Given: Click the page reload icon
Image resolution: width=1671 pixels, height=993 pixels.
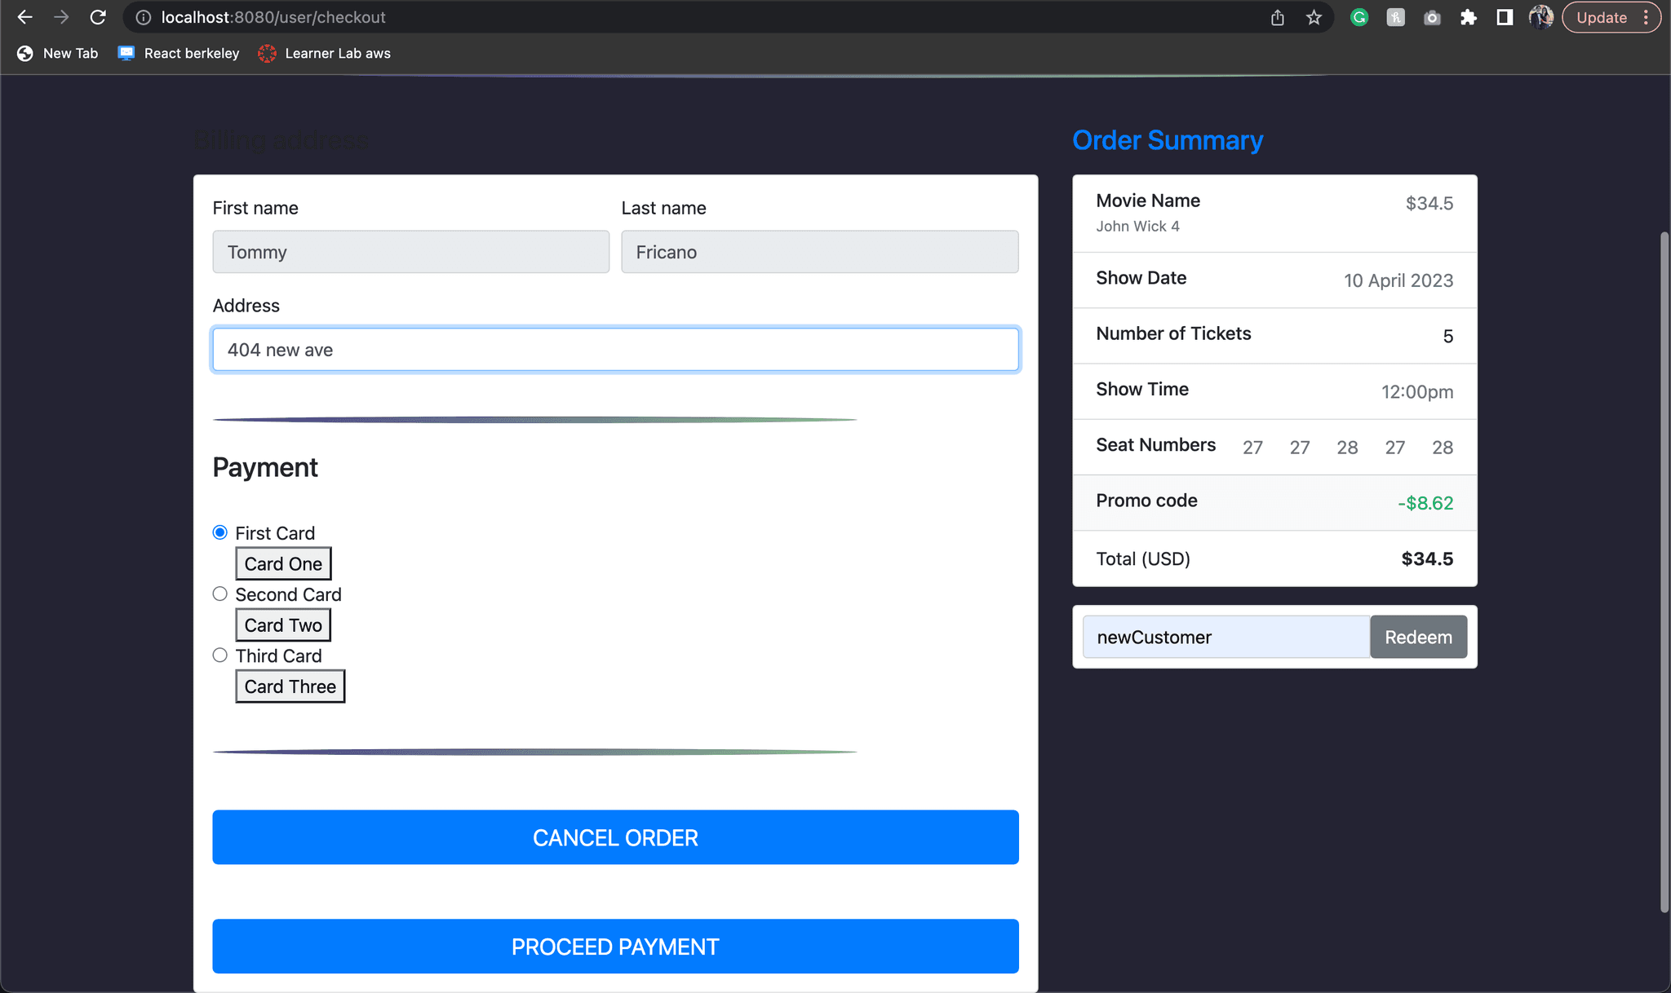Looking at the screenshot, I should (100, 16).
